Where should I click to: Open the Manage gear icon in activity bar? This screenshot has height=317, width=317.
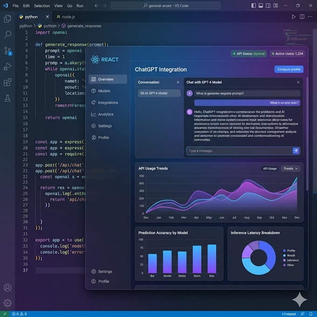(7, 303)
